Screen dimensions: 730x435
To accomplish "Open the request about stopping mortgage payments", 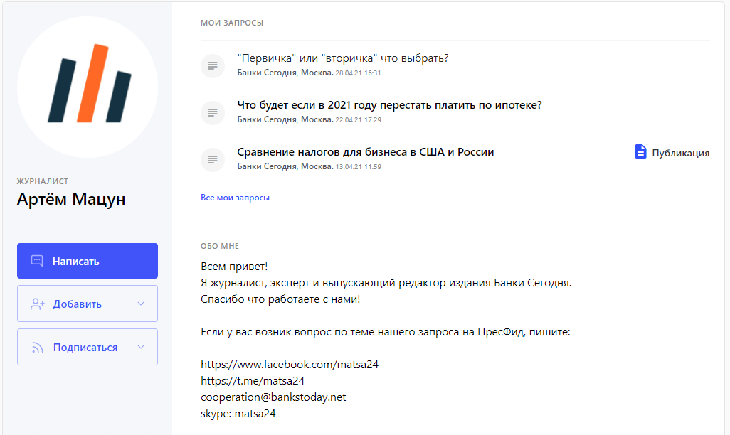I will pos(389,105).
